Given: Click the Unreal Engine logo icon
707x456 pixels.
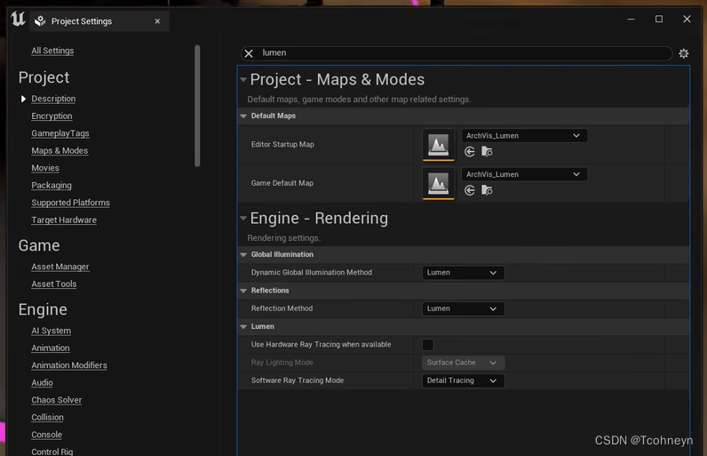Looking at the screenshot, I should pos(18,19).
